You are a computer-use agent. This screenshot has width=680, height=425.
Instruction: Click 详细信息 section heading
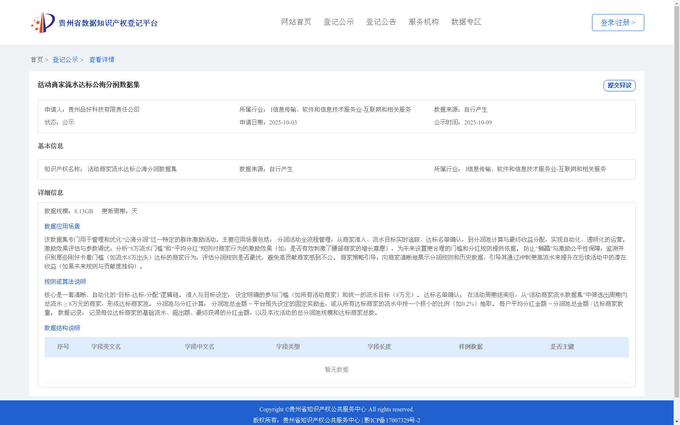[x=51, y=193]
